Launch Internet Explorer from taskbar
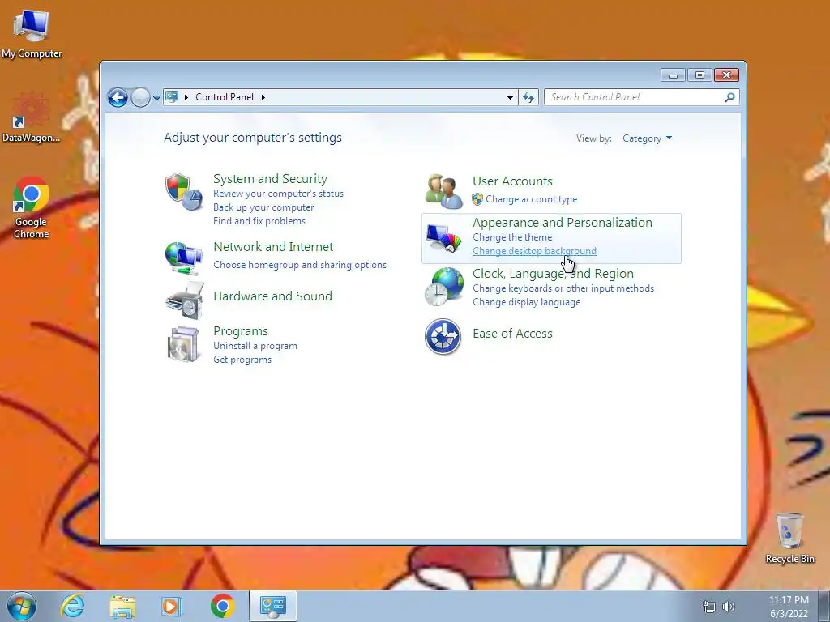The width and height of the screenshot is (830, 622). [x=72, y=606]
